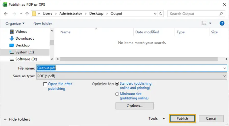
Task: Refresh the Output folder view
Action: [x=161, y=14]
